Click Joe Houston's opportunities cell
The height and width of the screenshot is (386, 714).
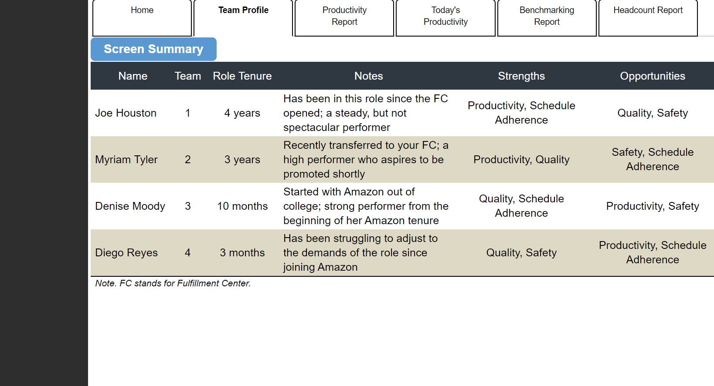click(x=653, y=113)
